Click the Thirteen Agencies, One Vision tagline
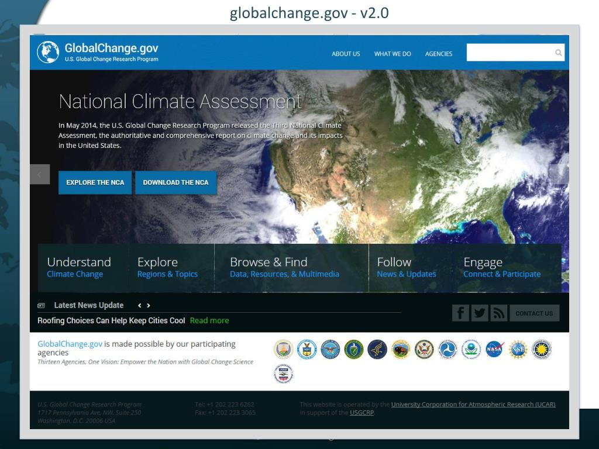 point(145,362)
